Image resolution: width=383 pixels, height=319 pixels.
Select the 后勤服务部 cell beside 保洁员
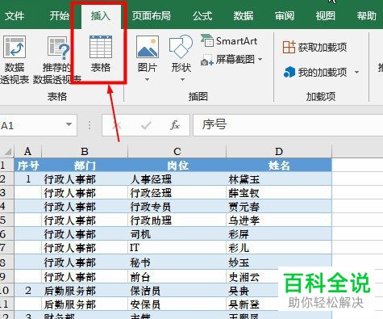[85, 291]
